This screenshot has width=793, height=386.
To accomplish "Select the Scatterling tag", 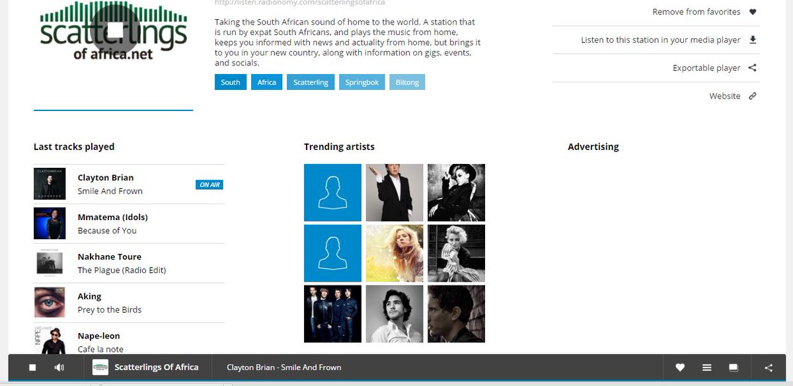I will pos(311,82).
